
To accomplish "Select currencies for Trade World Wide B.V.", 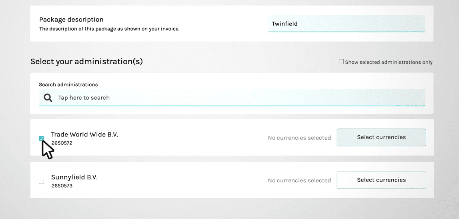I will click(381, 137).
